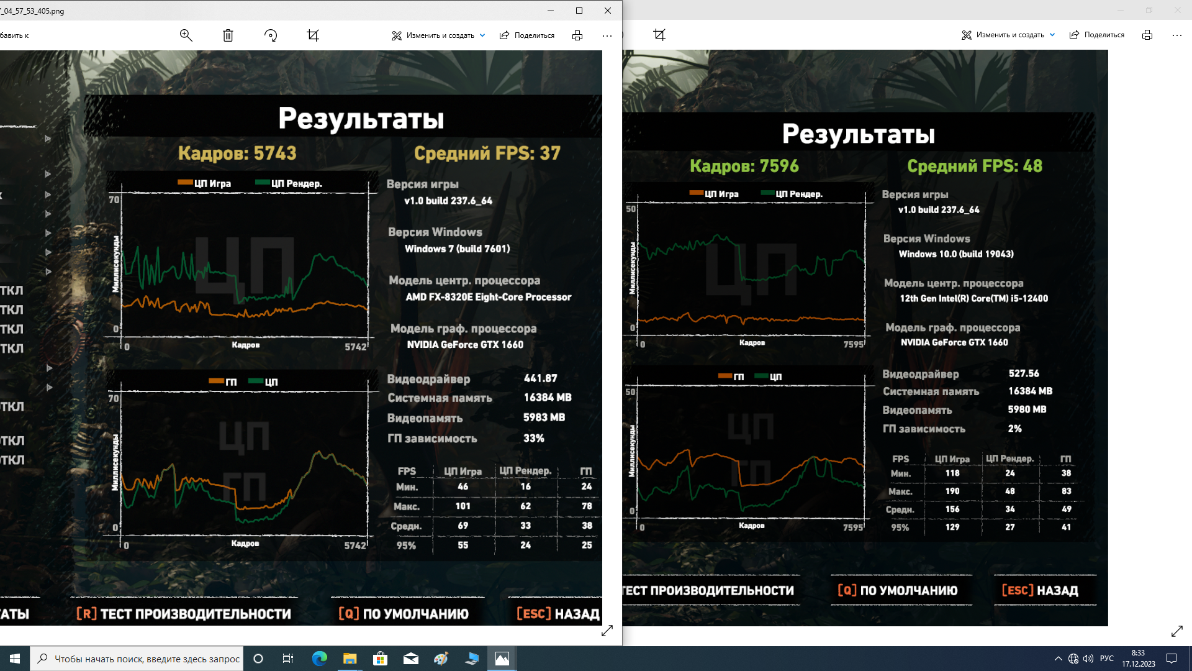Open the three-dots menu in right window

[1177, 35]
